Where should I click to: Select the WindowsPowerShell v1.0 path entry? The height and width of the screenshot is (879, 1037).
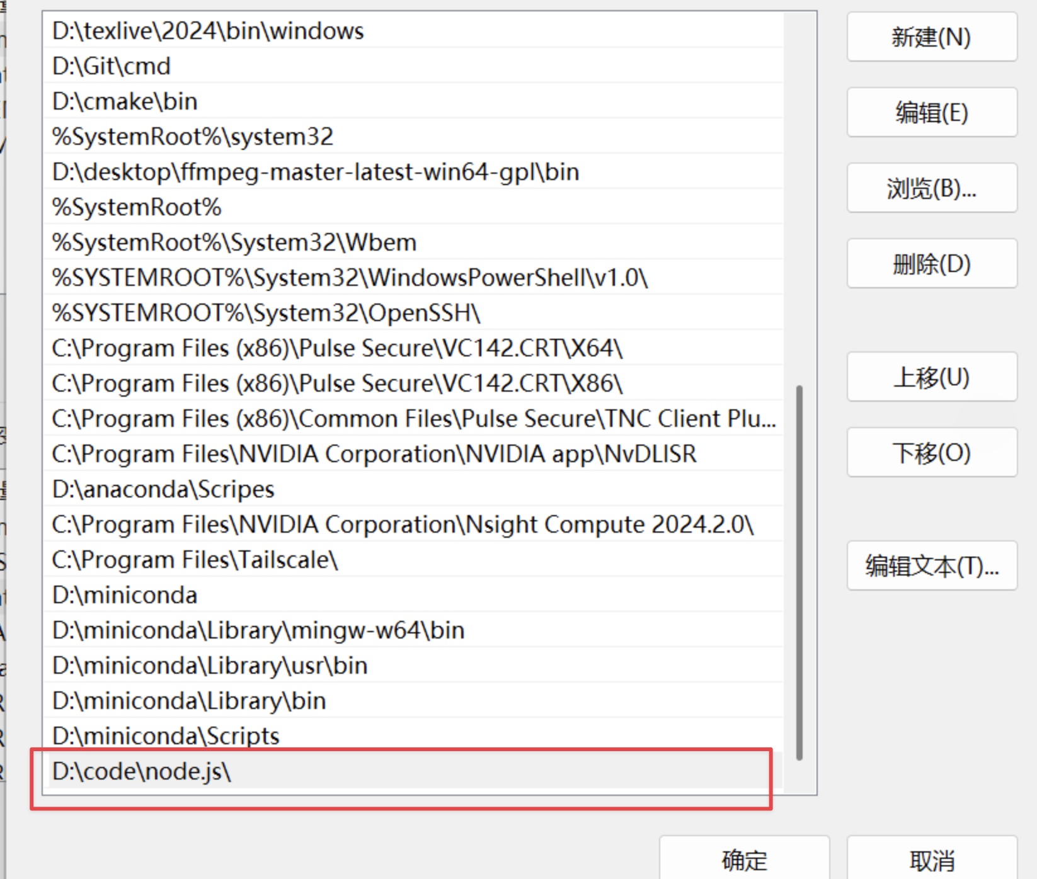click(350, 278)
